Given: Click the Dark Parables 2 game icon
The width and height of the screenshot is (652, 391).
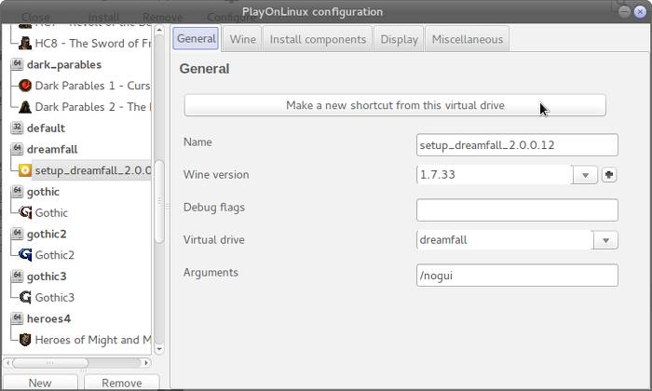Looking at the screenshot, I should point(25,107).
